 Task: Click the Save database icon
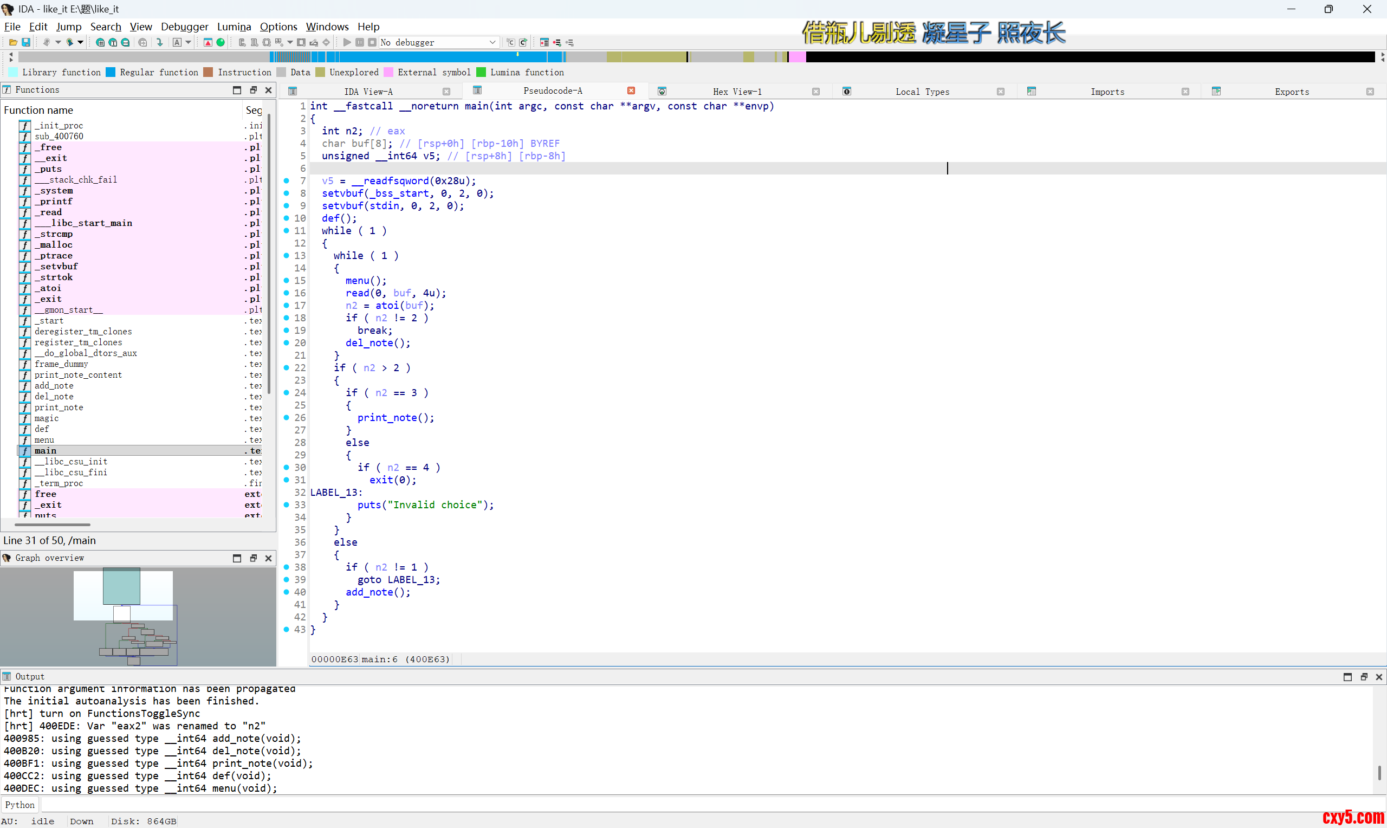(25, 42)
